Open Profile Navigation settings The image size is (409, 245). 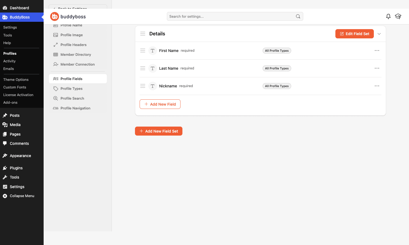pos(78,108)
